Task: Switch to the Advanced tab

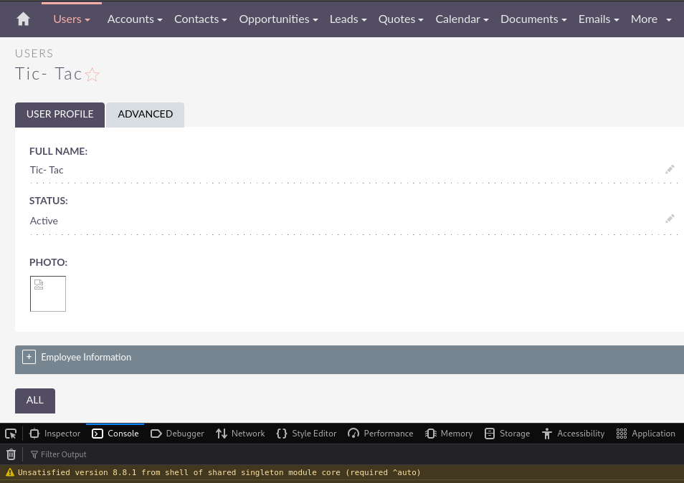Action: [x=145, y=115]
